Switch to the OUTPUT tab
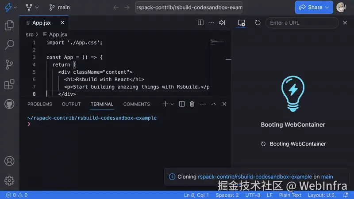Image resolution: width=354 pixels, height=199 pixels. point(71,104)
